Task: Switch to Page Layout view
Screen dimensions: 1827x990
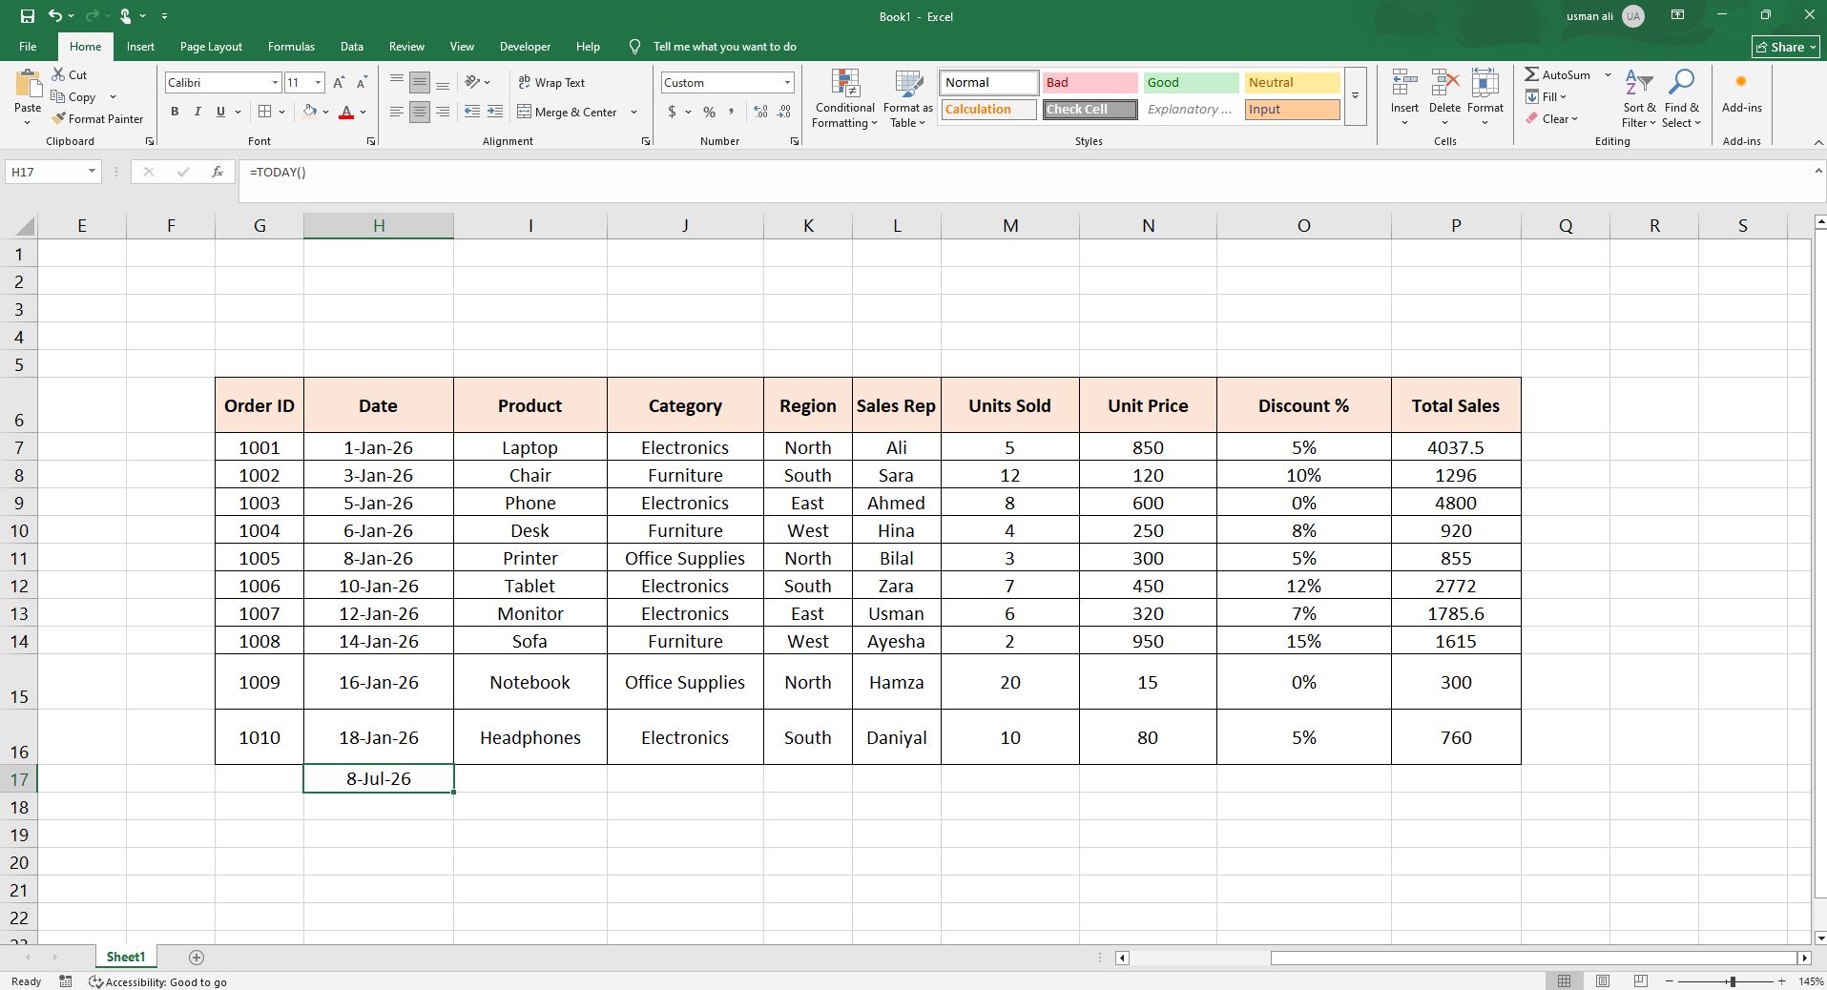Action: [x=1603, y=980]
